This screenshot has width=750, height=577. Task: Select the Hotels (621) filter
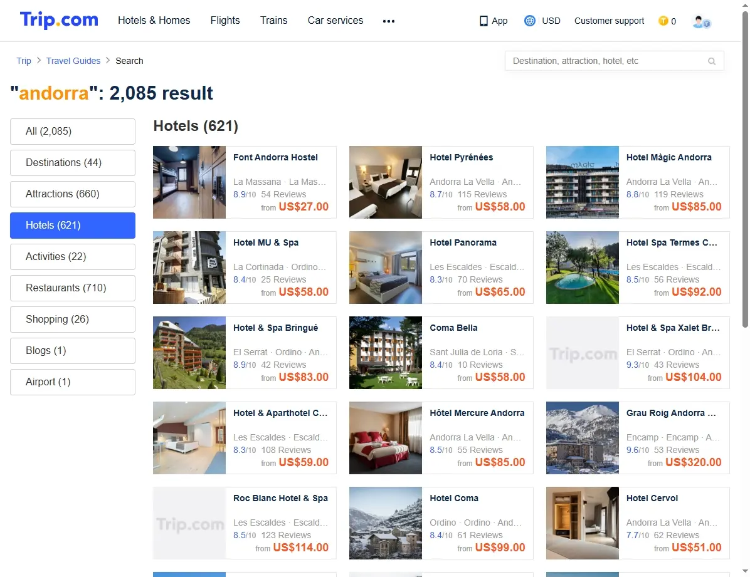click(73, 225)
